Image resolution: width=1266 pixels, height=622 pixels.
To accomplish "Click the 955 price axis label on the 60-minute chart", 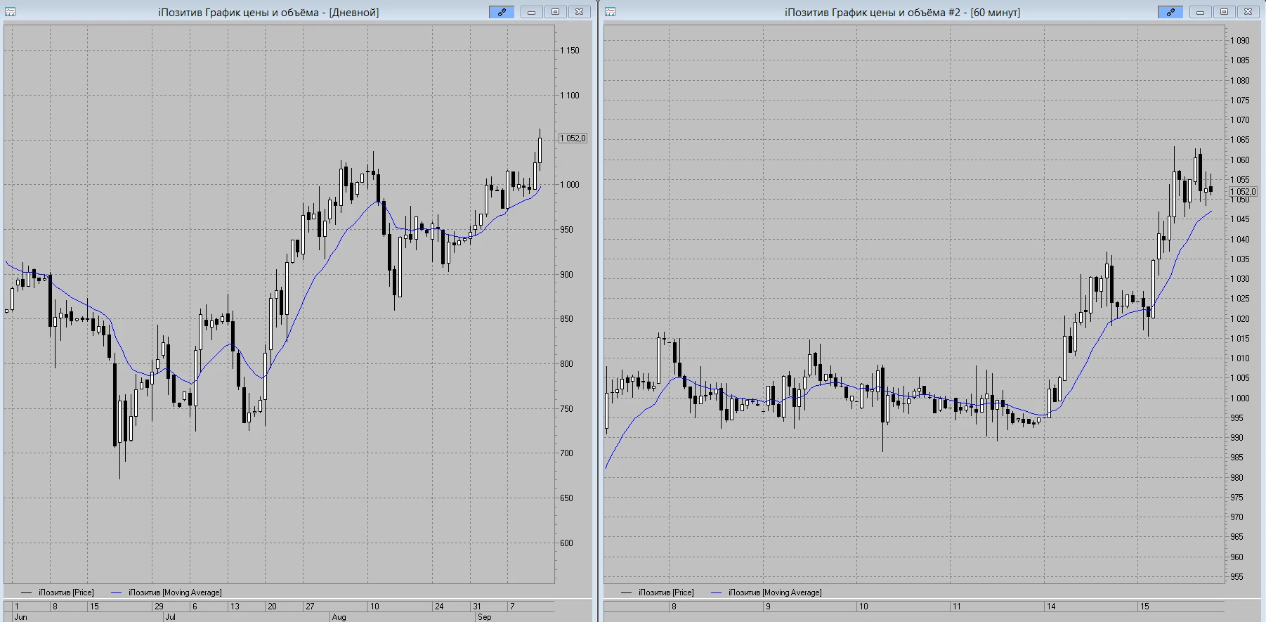I will click(x=1236, y=577).
